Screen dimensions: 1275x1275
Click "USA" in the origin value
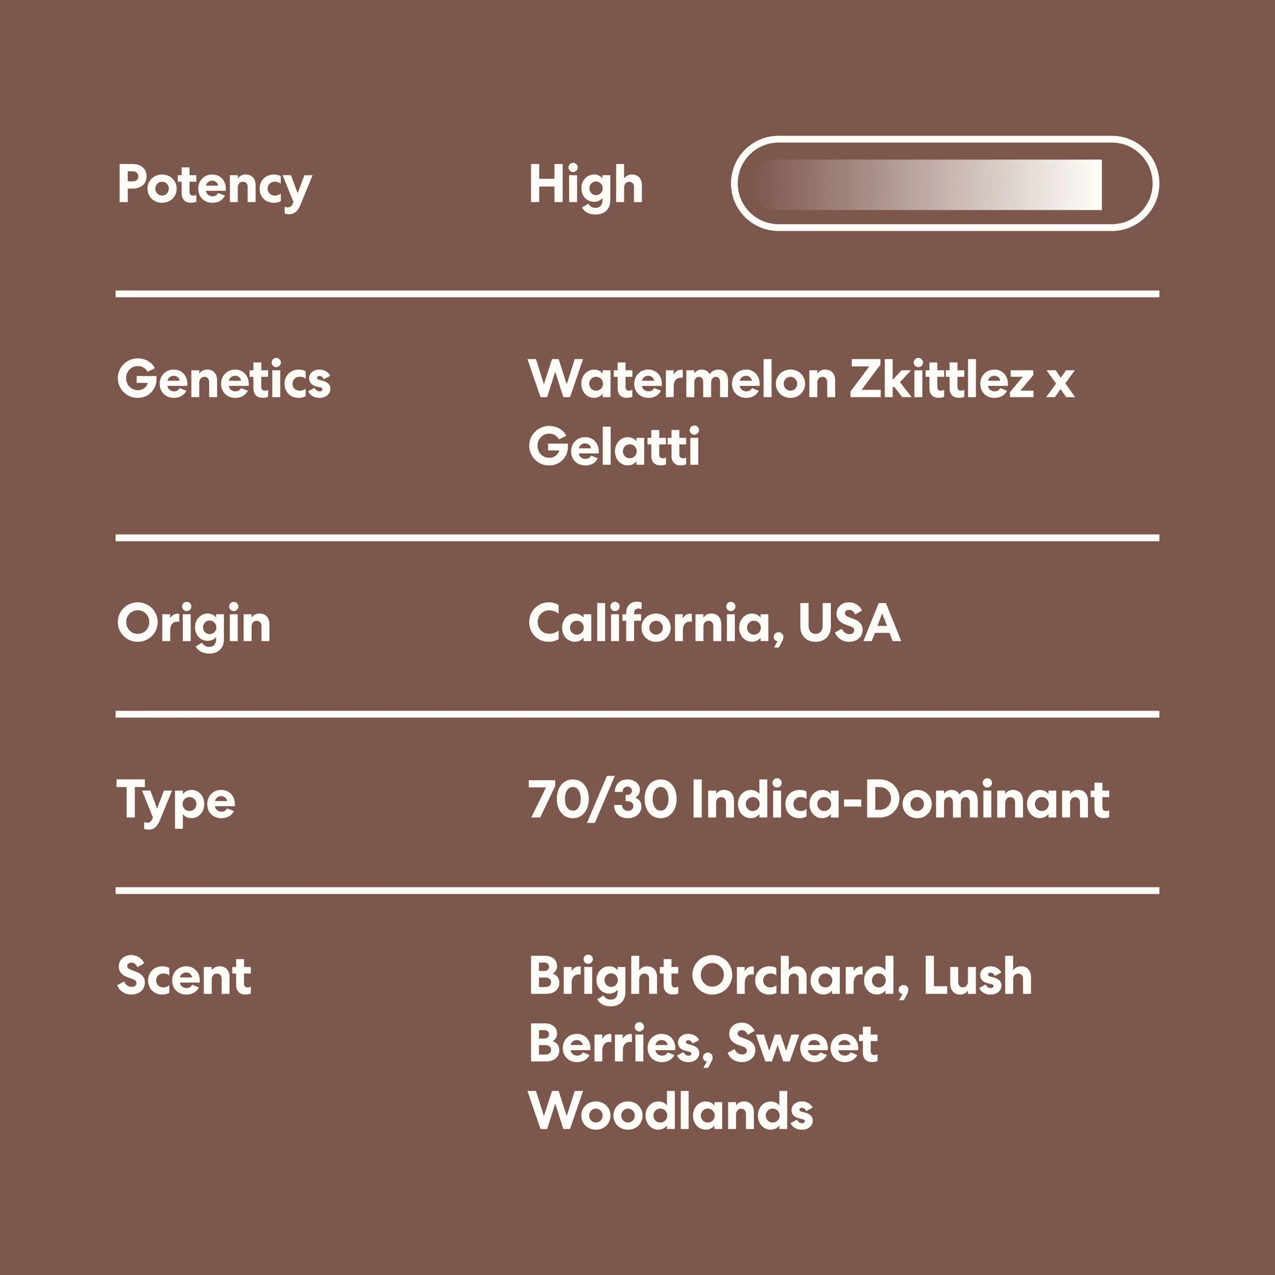coord(849,623)
